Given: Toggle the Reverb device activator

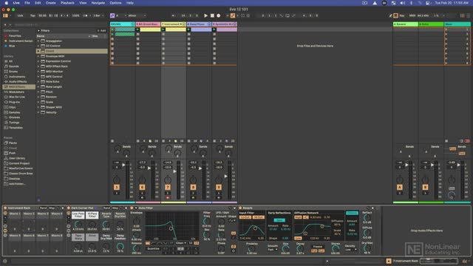Looking at the screenshot, I should (240, 208).
